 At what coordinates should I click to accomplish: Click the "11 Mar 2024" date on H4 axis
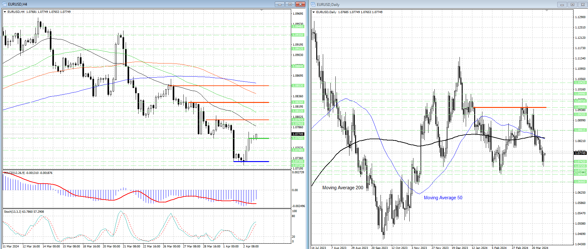[11, 246]
